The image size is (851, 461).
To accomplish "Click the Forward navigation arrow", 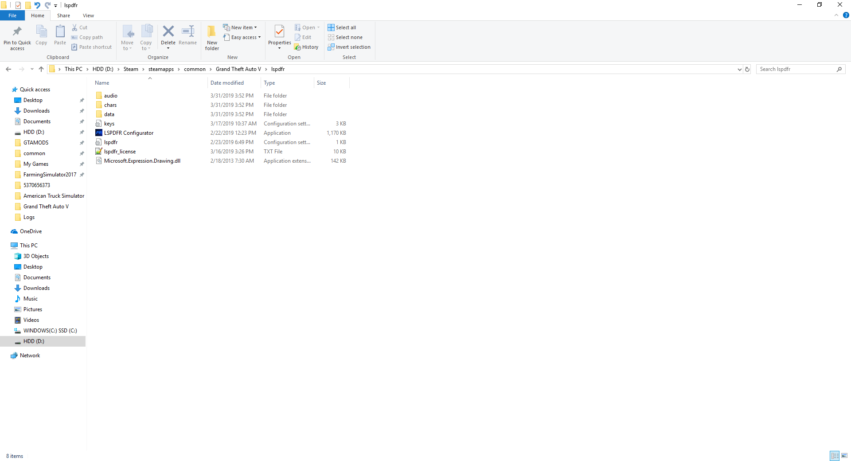I will pyautogui.click(x=21, y=69).
